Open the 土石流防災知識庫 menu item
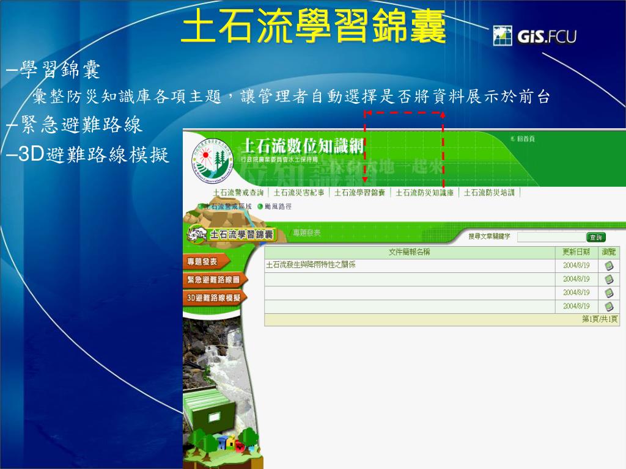 coord(424,192)
